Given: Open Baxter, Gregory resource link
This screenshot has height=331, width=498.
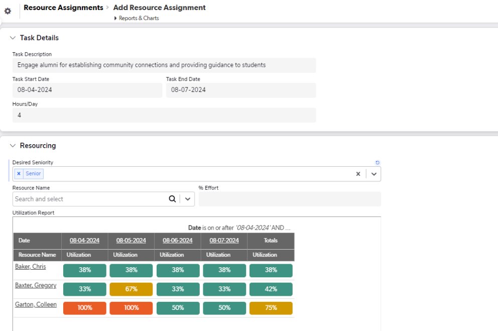Looking at the screenshot, I should (x=35, y=285).
